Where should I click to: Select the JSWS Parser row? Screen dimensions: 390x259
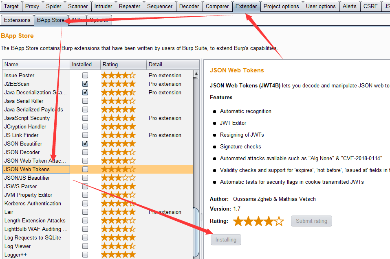tap(98, 186)
